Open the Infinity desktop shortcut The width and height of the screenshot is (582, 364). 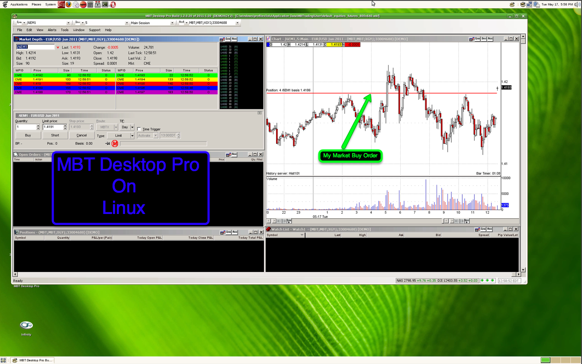(26, 328)
